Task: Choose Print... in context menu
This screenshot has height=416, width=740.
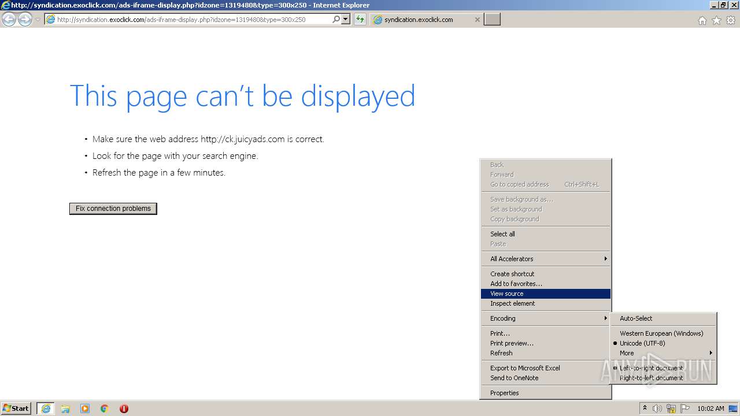Action: (x=546, y=333)
